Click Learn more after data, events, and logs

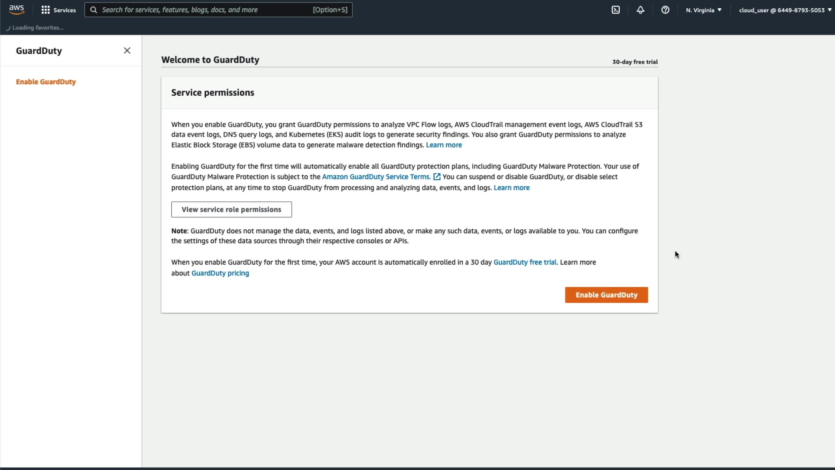[511, 188]
